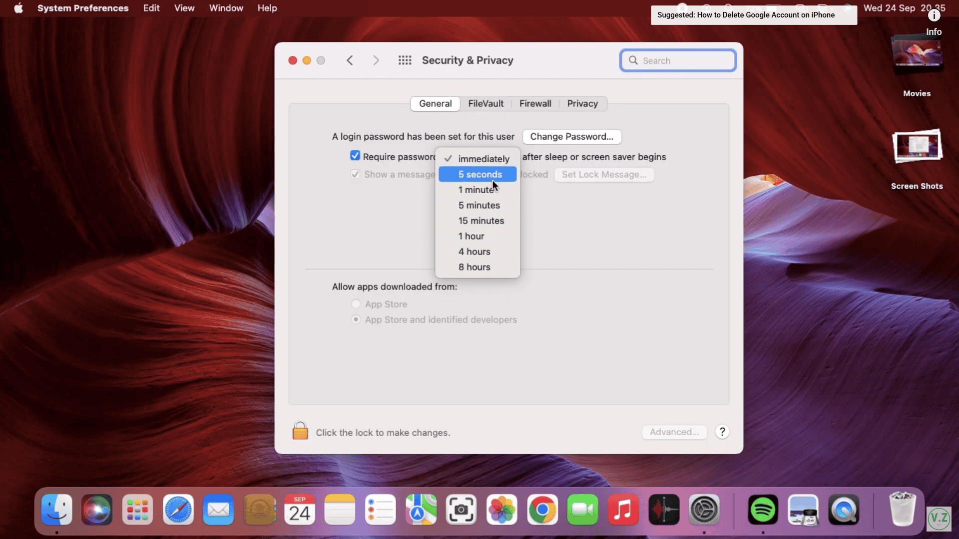Image resolution: width=959 pixels, height=539 pixels.
Task: Click the lock to make changes
Action: pyautogui.click(x=300, y=431)
